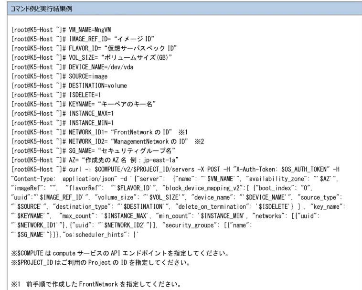This screenshot has height=290, width=362.
Task: Click the note ※$COMPUTE は compute サービスの API エンドポイント
Action: pyautogui.click(x=120, y=253)
